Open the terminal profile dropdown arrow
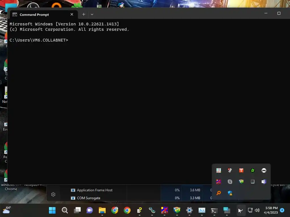This screenshot has height=217, width=290. (x=92, y=14)
